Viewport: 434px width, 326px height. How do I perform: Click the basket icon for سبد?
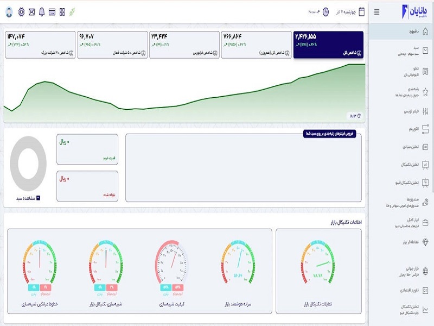(x=425, y=51)
